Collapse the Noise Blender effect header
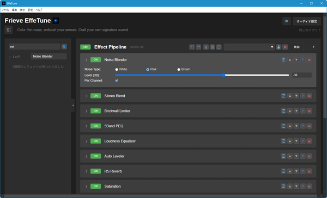 [116, 60]
